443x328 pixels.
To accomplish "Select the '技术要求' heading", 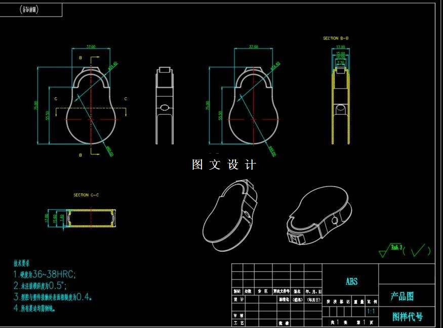I will 22,263.
